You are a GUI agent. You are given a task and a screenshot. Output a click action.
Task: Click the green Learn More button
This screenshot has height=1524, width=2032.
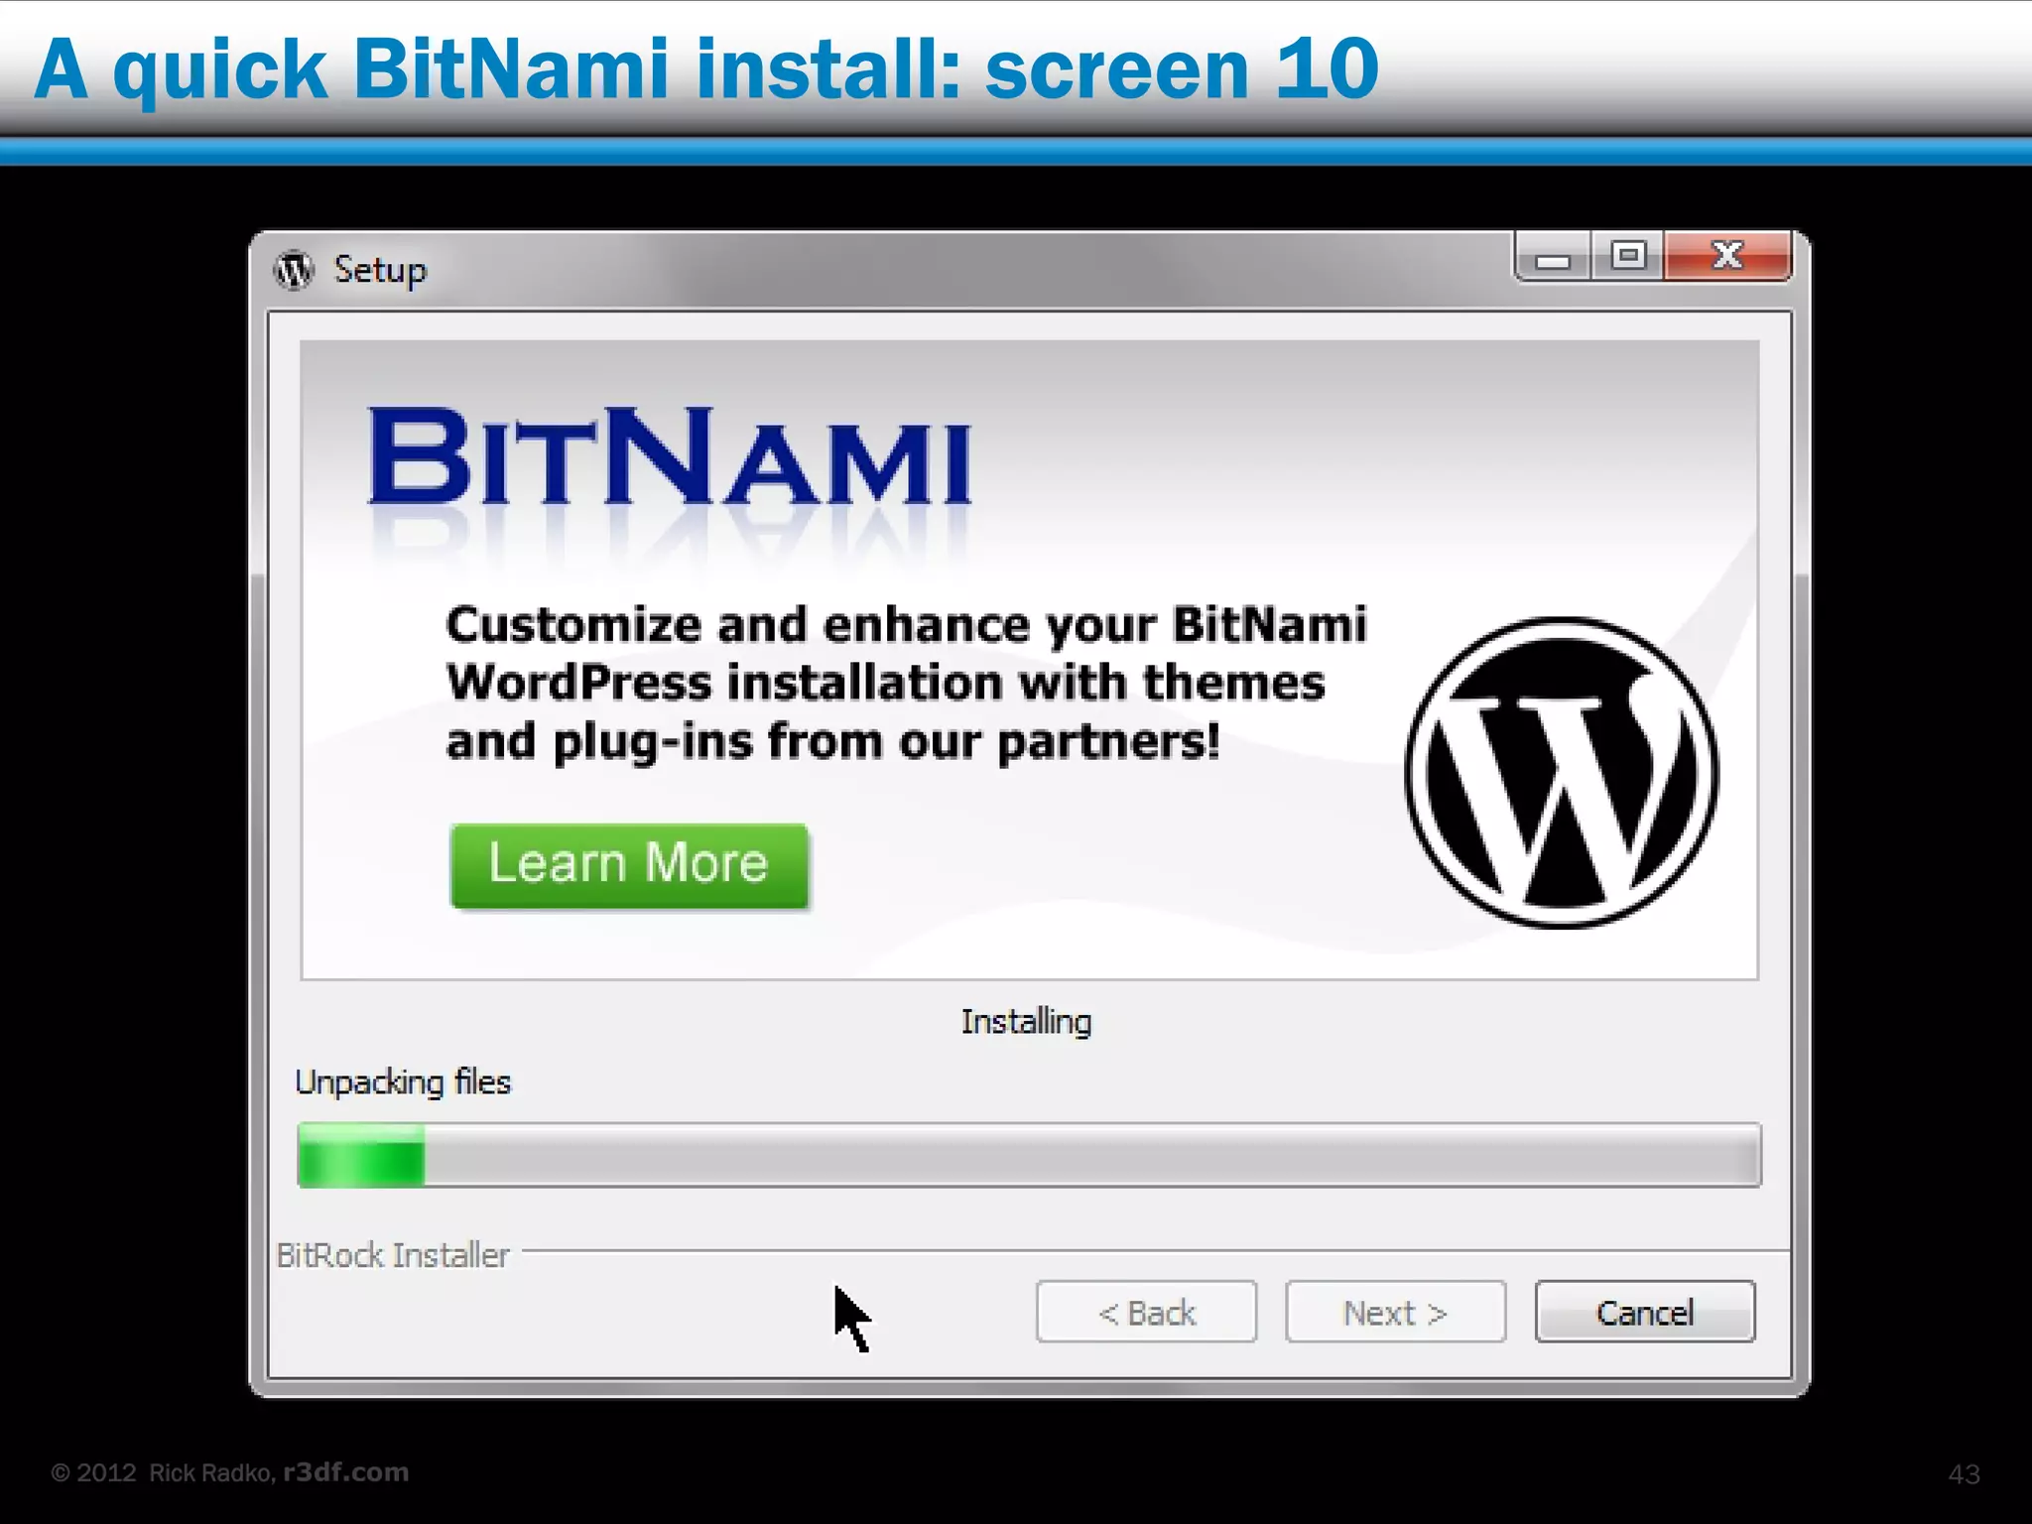tap(629, 865)
